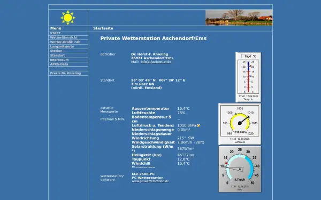Click the info(at)asdwetter.de mail link
This screenshot has width=321, height=200.
coord(156,62)
